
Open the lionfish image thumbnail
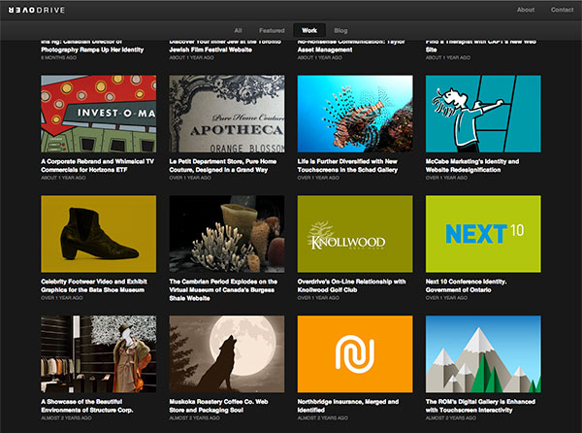click(x=355, y=114)
